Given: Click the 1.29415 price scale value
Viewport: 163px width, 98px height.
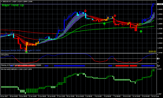Looking at the screenshot, I should 160,19.
